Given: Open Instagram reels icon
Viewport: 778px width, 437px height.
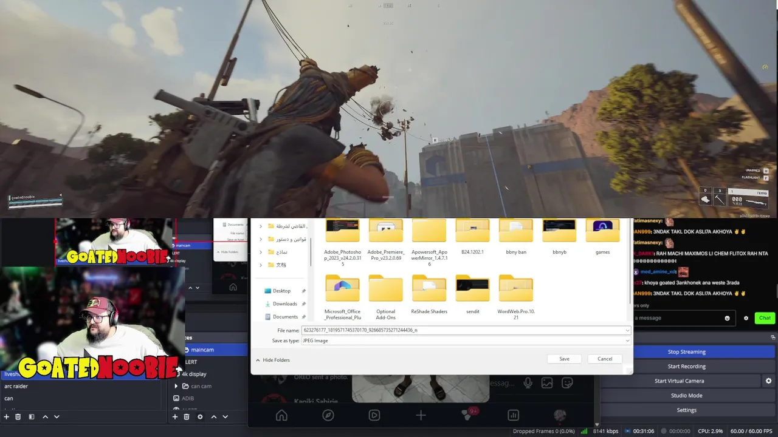Looking at the screenshot, I should [374, 415].
